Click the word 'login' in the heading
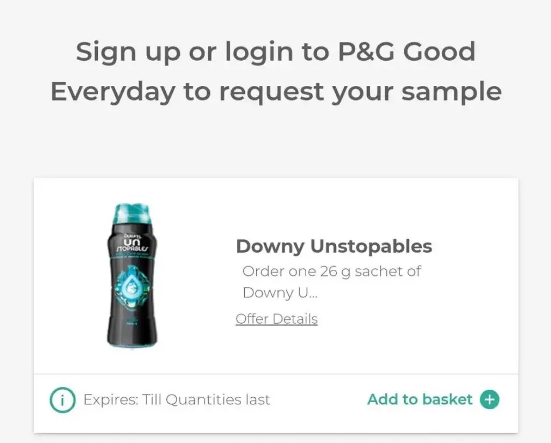Viewport: 551px width, 443px height. point(259,52)
